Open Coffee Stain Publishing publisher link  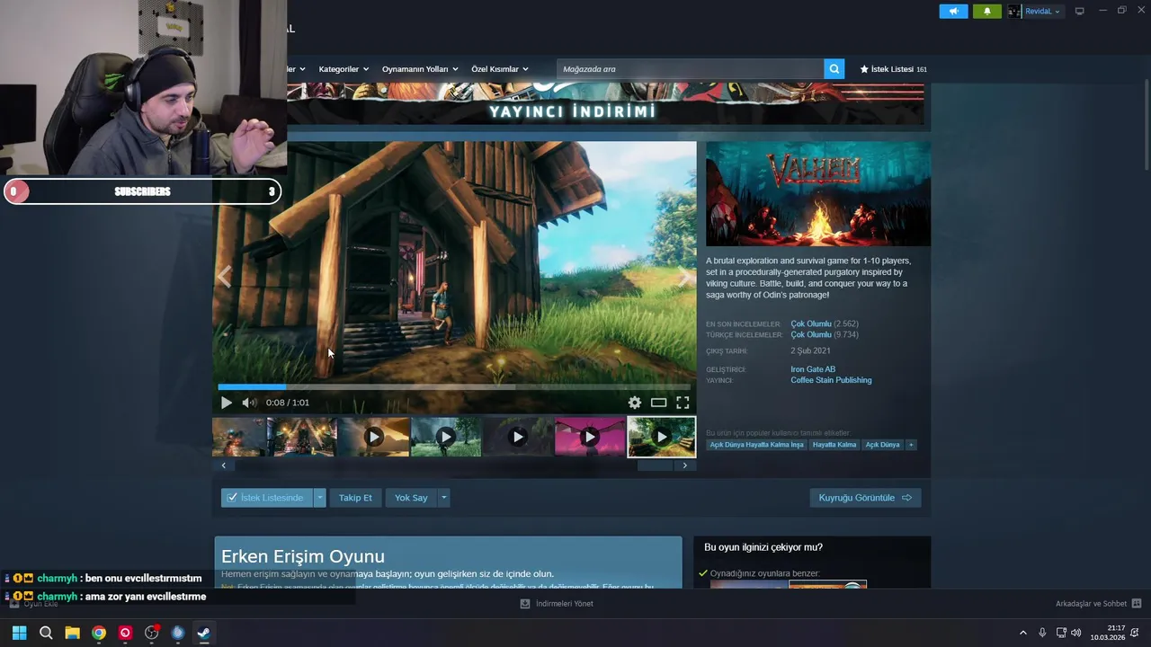pos(831,380)
